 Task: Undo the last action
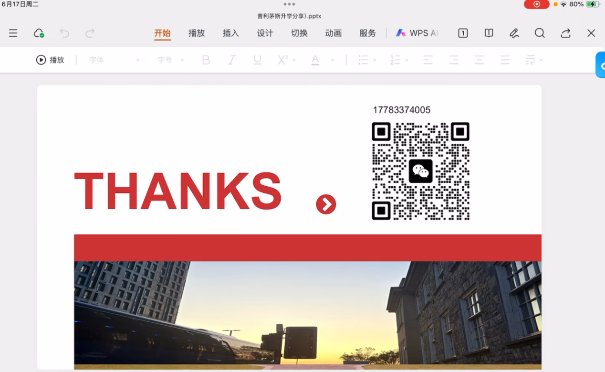[x=64, y=33]
